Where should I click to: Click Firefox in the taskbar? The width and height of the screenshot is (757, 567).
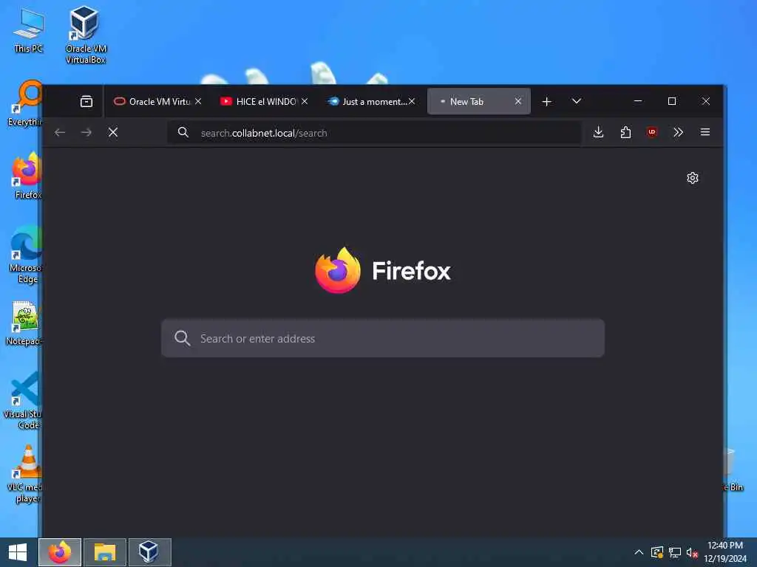click(60, 552)
